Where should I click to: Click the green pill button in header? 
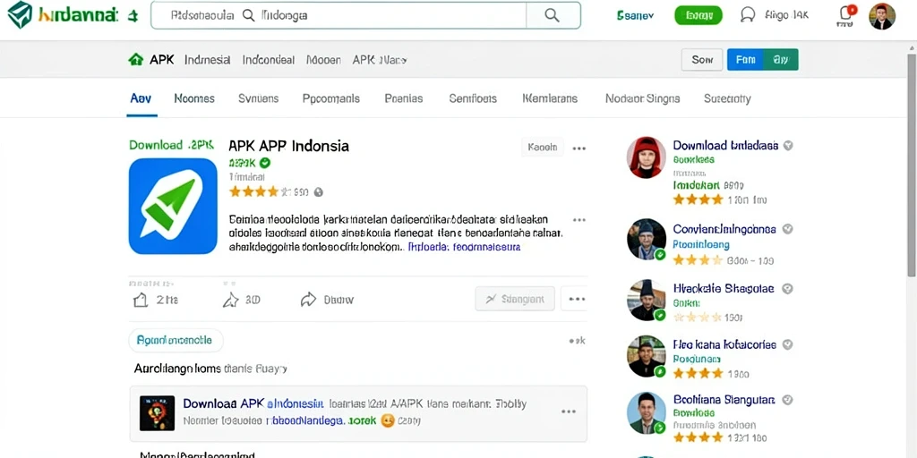(x=698, y=16)
